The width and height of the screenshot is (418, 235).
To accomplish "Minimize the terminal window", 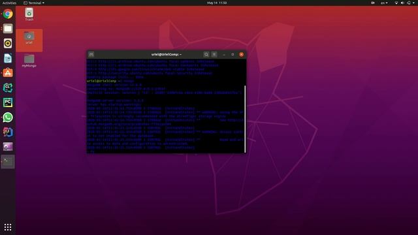I will tap(224, 54).
